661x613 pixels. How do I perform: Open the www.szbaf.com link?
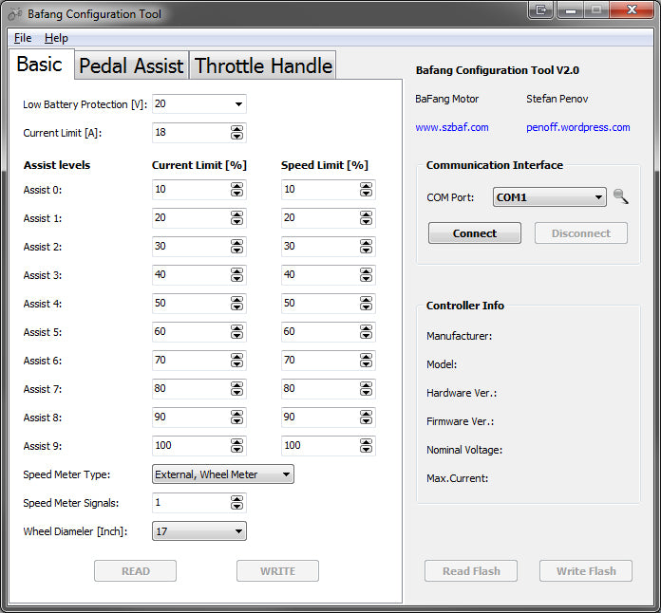tap(452, 127)
